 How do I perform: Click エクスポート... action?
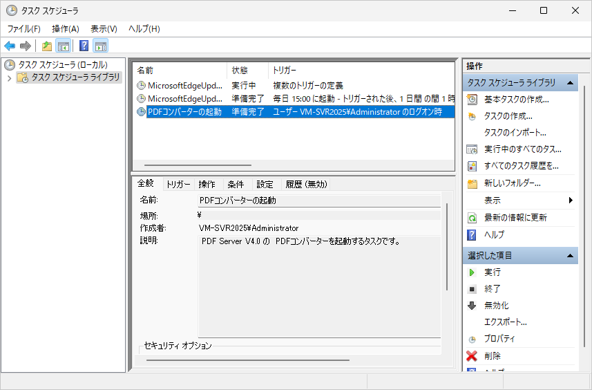(x=506, y=322)
